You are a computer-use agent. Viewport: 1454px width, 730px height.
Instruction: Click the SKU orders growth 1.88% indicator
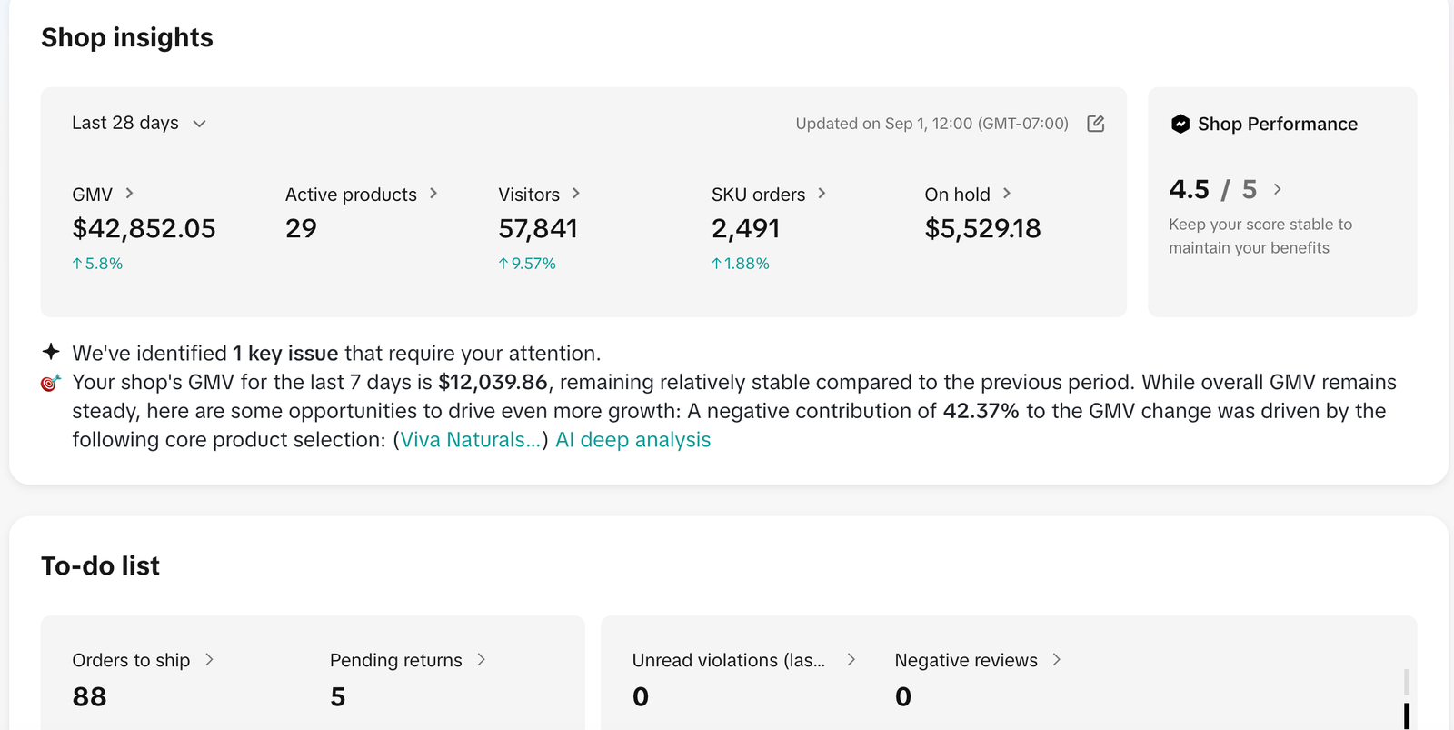pyautogui.click(x=741, y=264)
